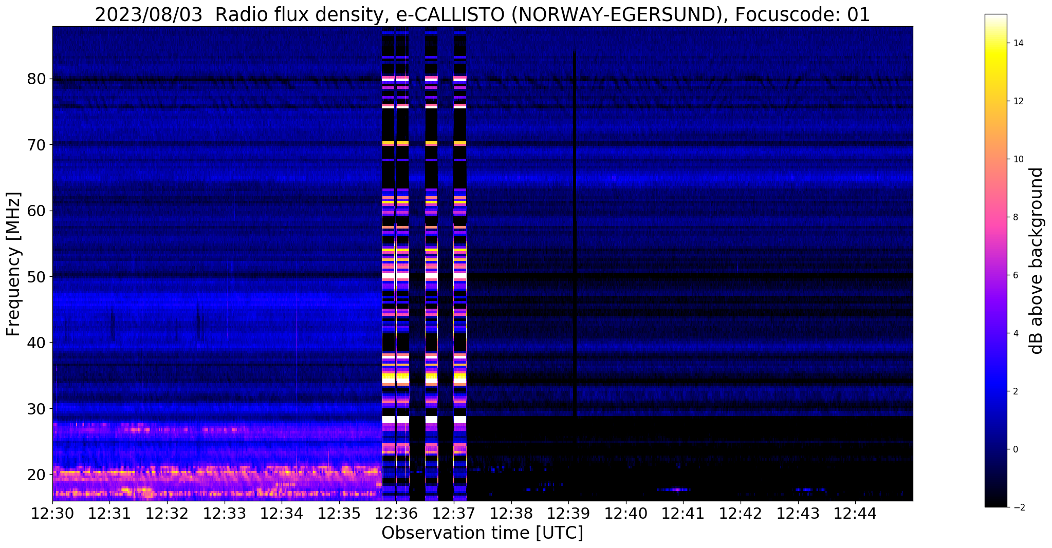
Task: Click the 12:32 time tick label
Action: point(167,513)
